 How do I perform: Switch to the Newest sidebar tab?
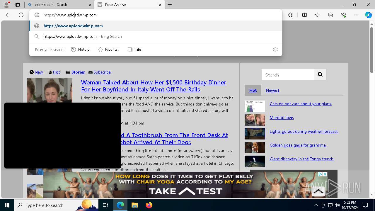click(272, 90)
